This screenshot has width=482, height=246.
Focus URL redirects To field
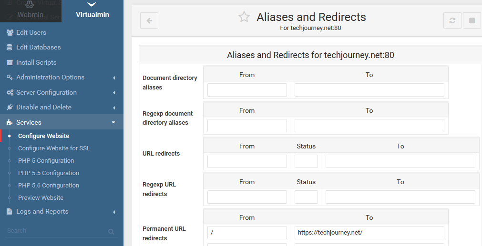pyautogui.click(x=400, y=161)
